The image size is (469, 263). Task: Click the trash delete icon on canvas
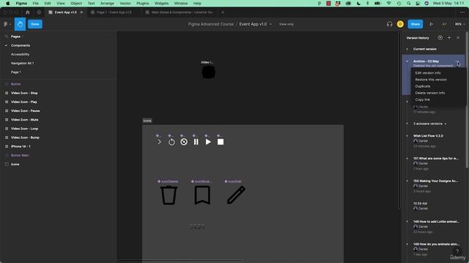coord(169,195)
